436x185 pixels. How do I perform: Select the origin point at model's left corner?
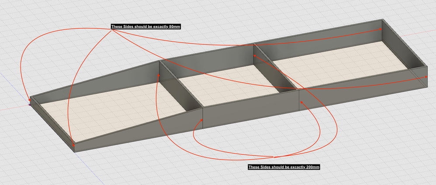[x=30, y=105]
